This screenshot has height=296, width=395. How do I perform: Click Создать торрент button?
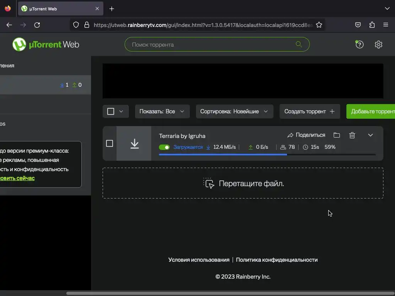(x=310, y=111)
